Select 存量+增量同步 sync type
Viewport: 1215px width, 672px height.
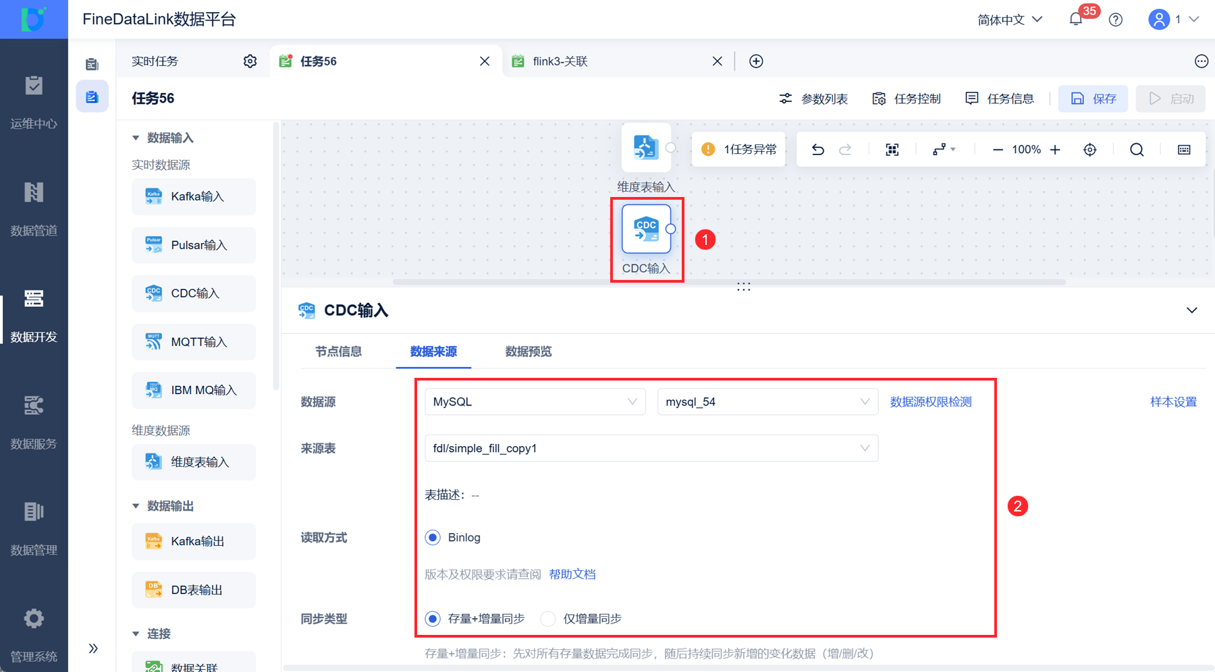click(x=433, y=619)
